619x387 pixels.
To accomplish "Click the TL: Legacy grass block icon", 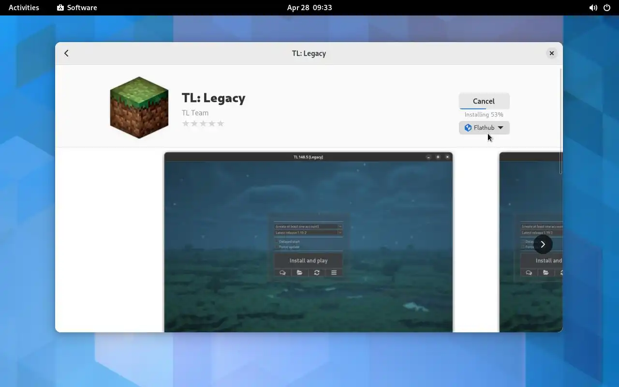I will click(139, 107).
